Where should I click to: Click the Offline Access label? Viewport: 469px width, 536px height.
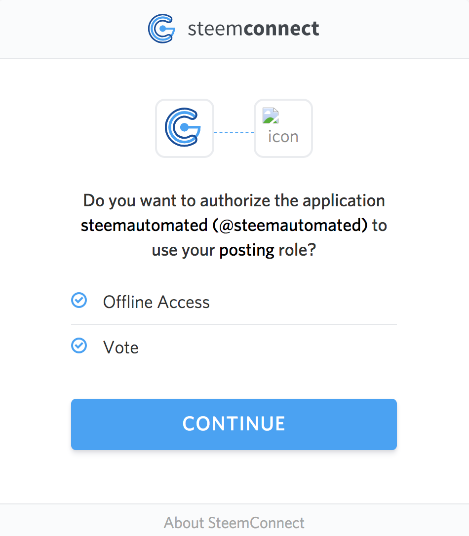[156, 302]
